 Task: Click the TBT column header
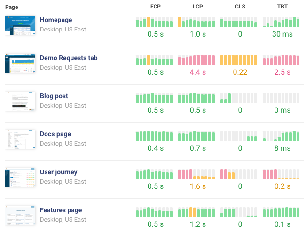(x=282, y=7)
